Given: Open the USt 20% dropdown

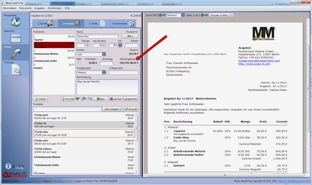Looking at the screenshot, I should (120, 45).
